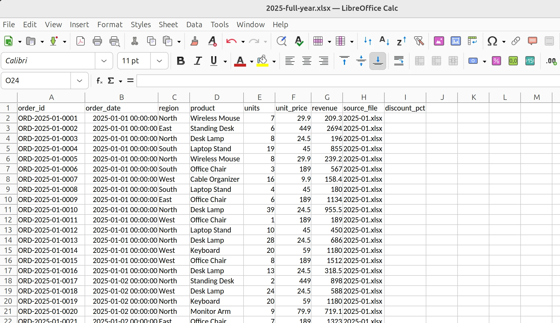Insert a chart

coord(456,41)
